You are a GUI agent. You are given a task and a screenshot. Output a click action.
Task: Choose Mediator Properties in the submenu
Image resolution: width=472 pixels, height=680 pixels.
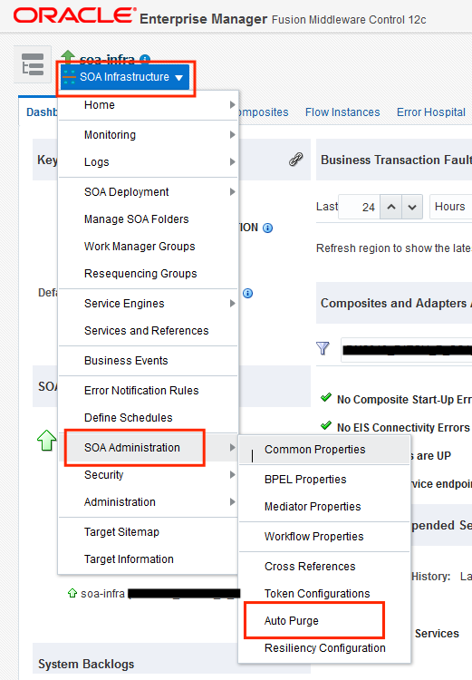[x=324, y=507]
